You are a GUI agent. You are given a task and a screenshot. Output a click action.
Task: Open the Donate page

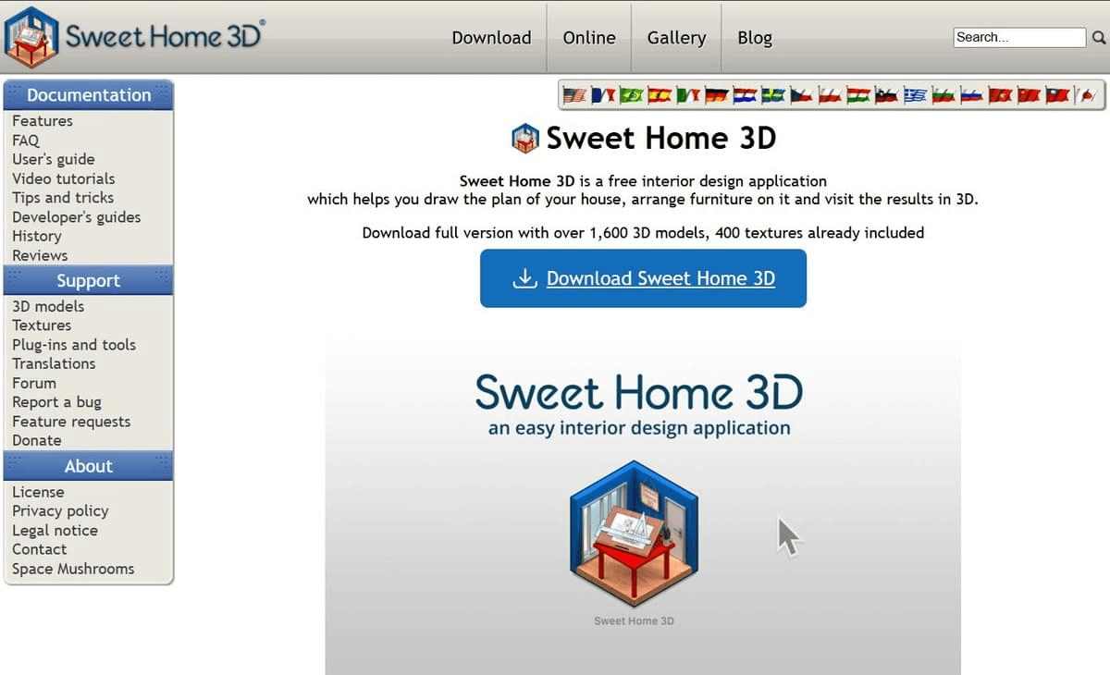pyautogui.click(x=37, y=440)
